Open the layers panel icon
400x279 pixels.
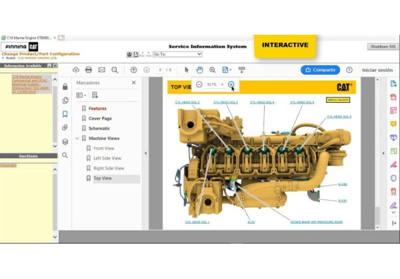(x=65, y=142)
